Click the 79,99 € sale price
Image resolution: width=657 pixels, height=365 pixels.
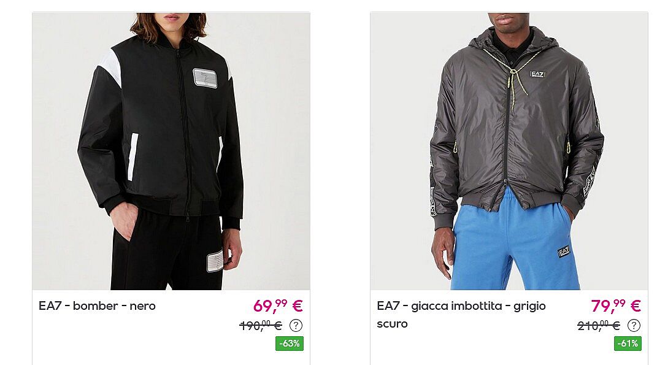click(x=616, y=306)
